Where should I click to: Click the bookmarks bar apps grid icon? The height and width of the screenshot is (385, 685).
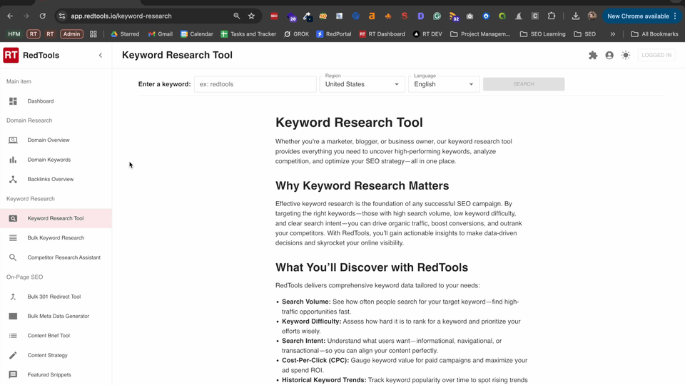click(x=93, y=34)
